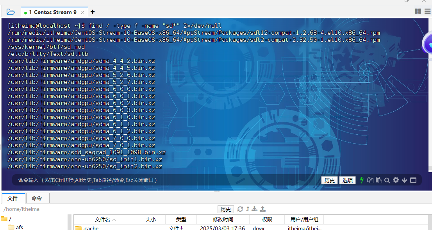Open command 历史 in terminal bar
The image size is (432, 230).
[x=330, y=180]
